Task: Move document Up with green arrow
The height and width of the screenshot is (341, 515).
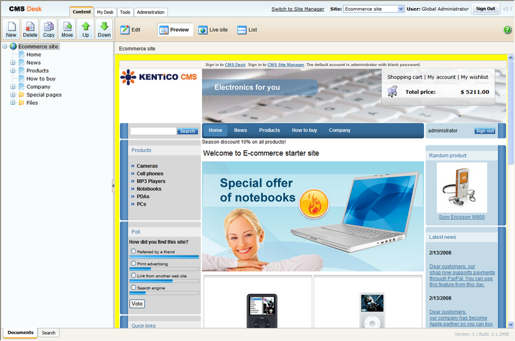Action: [x=86, y=29]
